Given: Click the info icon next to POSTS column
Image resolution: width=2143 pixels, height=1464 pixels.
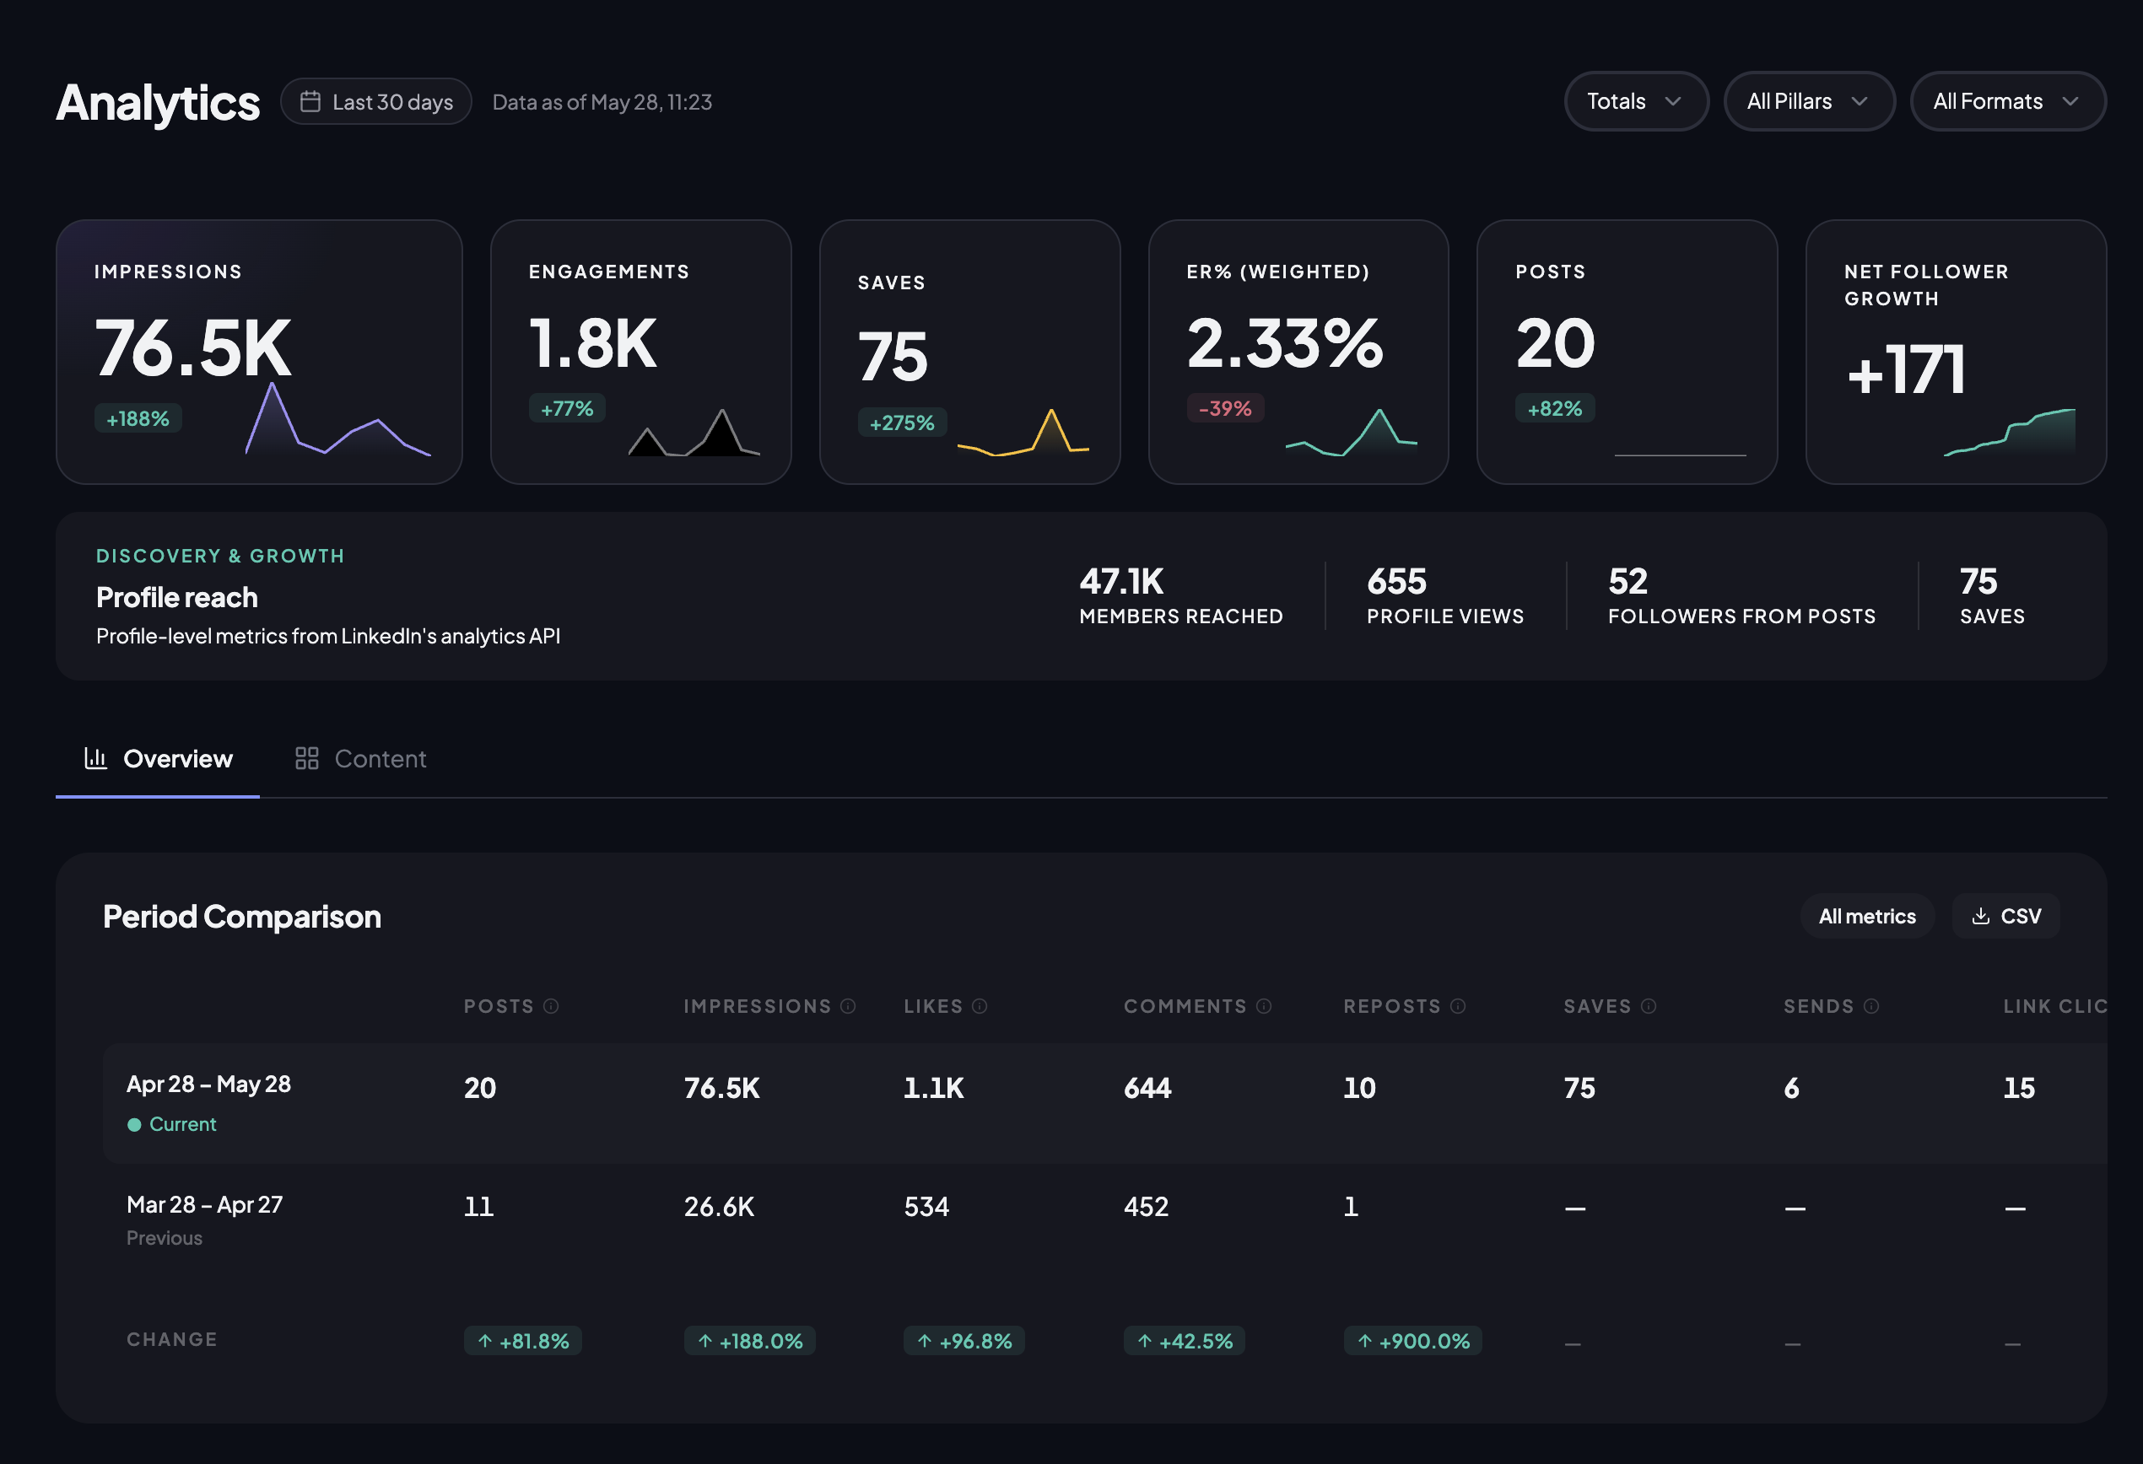Looking at the screenshot, I should (x=550, y=1006).
